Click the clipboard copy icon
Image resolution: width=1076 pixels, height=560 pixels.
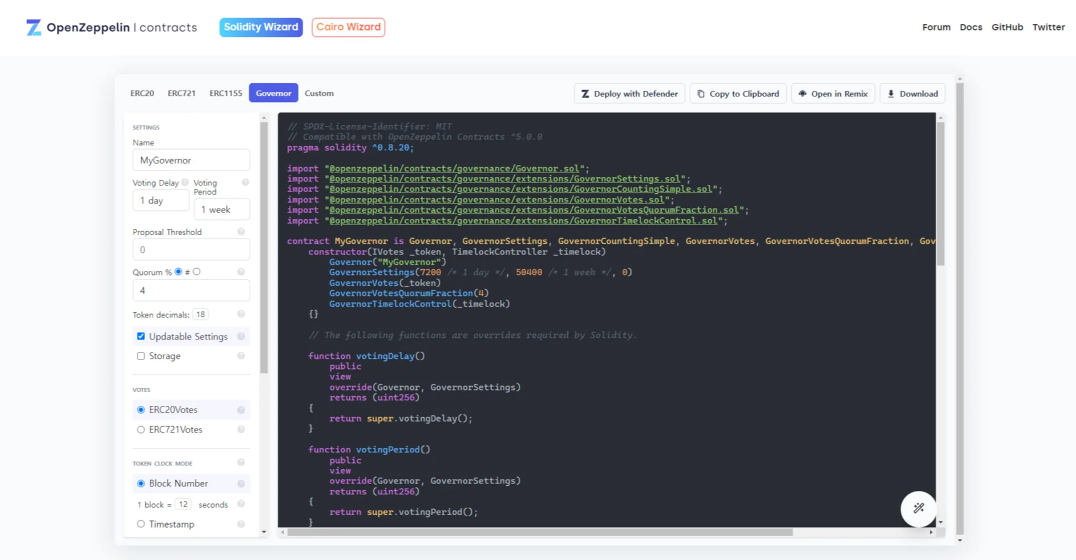[x=701, y=94]
